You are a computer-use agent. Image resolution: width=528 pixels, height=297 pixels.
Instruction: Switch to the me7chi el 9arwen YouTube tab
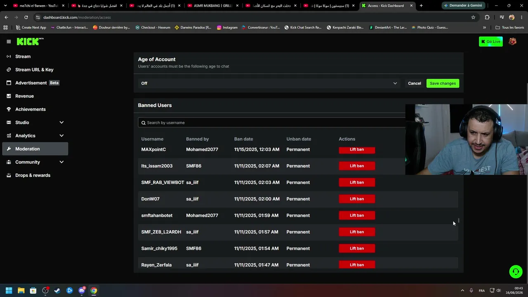(x=38, y=6)
